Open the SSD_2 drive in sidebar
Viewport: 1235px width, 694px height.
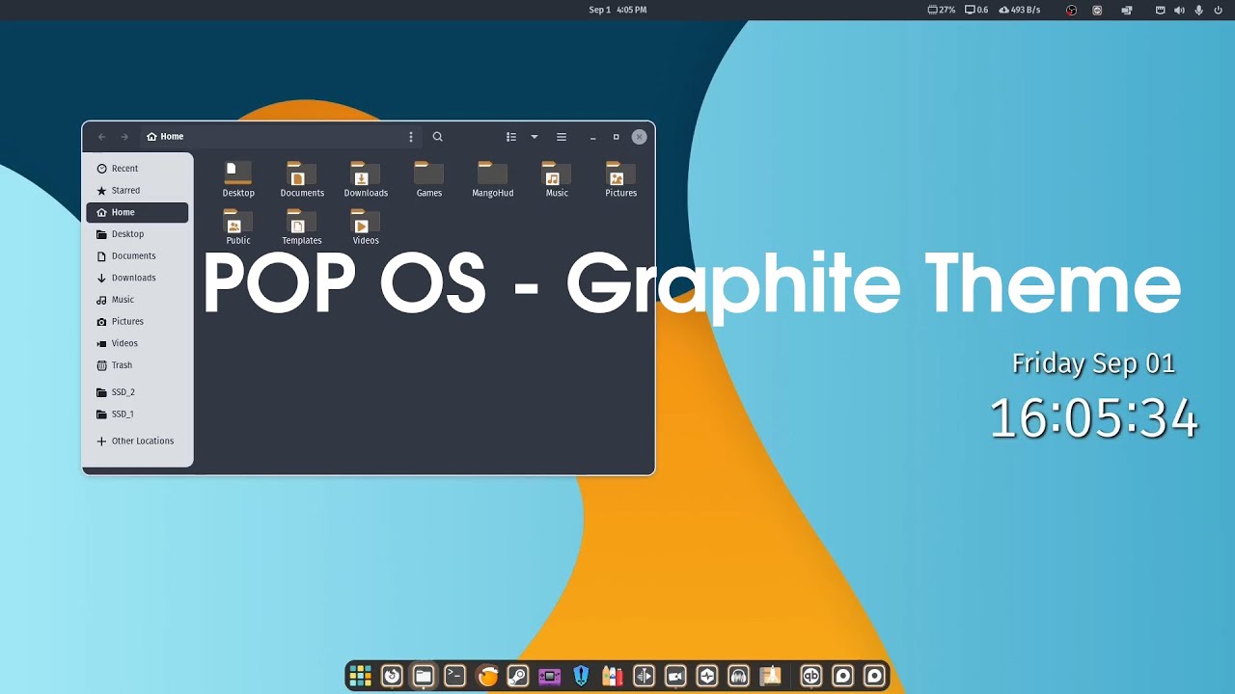pyautogui.click(x=137, y=392)
